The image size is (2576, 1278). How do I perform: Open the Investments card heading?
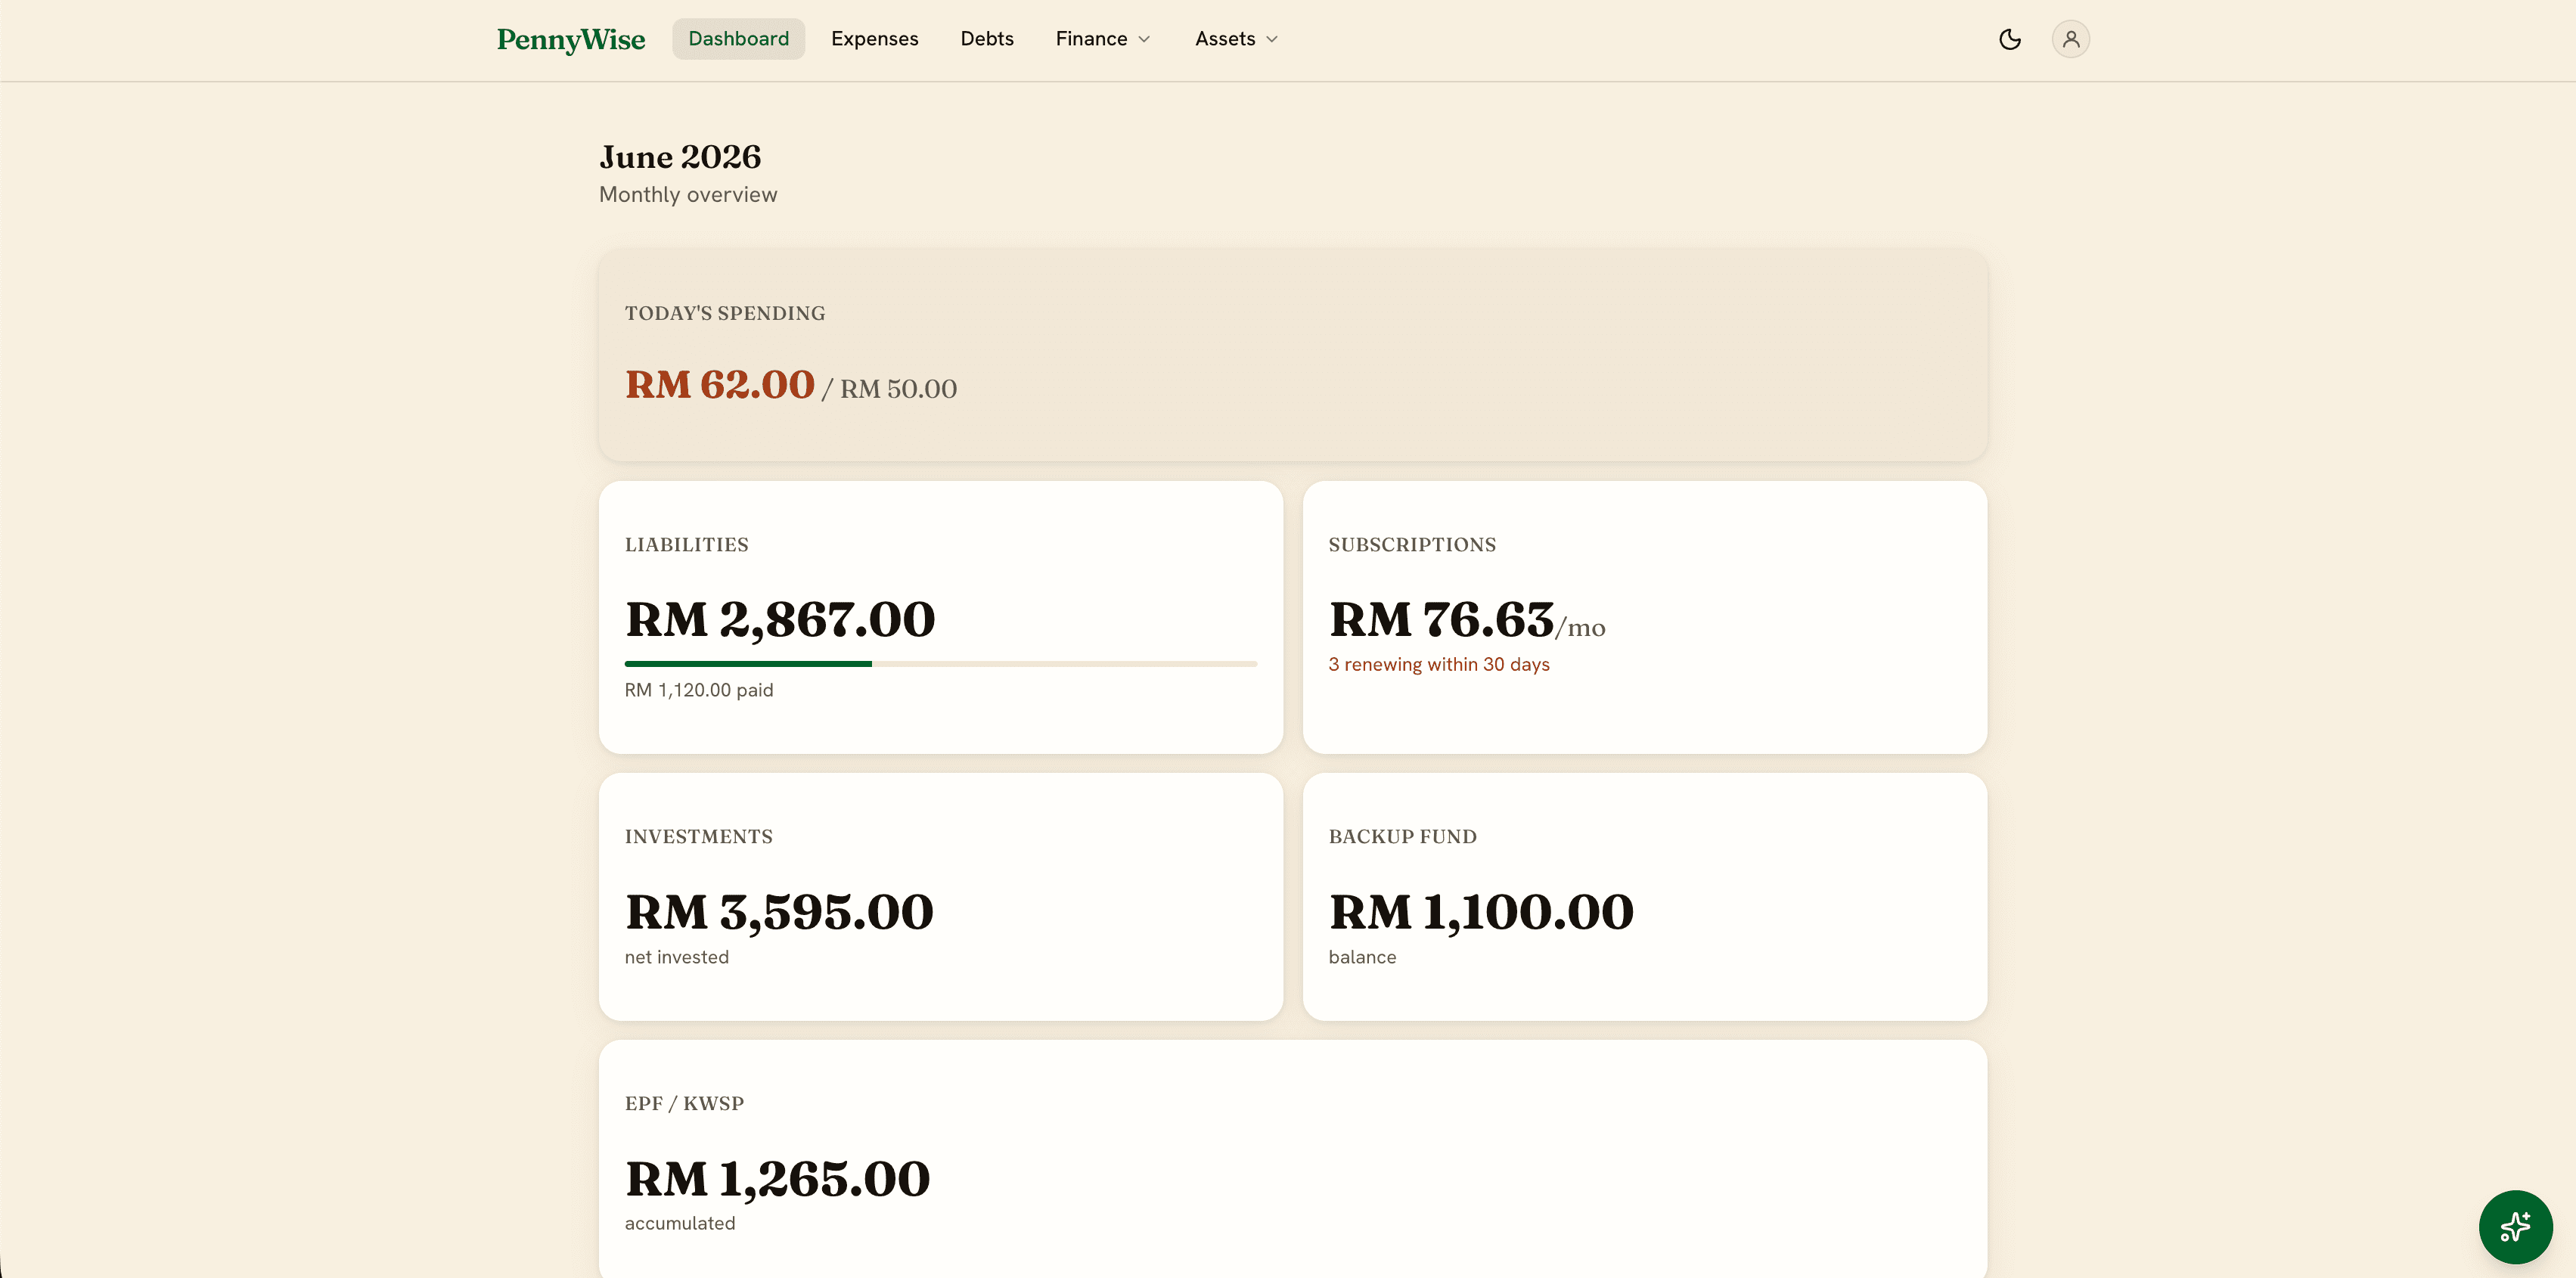click(698, 837)
